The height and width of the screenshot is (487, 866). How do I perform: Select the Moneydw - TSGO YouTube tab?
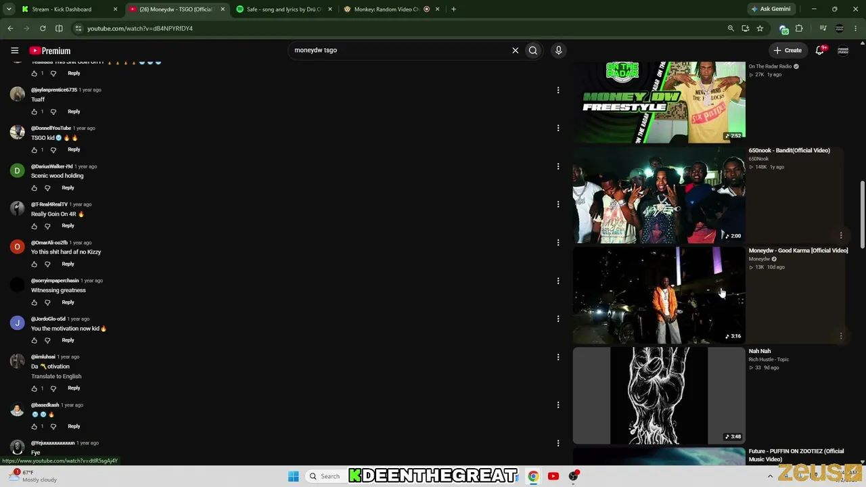(x=176, y=9)
